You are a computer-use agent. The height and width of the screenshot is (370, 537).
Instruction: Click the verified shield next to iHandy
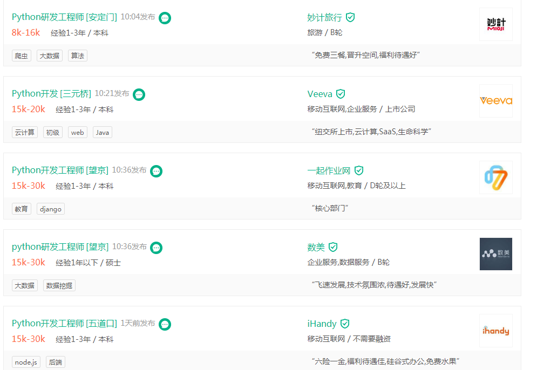(x=345, y=324)
